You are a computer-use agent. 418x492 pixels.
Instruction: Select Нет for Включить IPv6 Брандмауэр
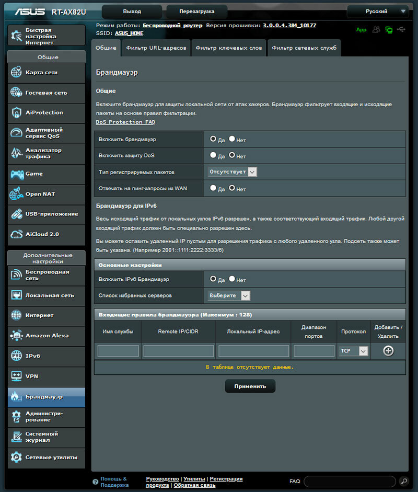[x=232, y=279]
